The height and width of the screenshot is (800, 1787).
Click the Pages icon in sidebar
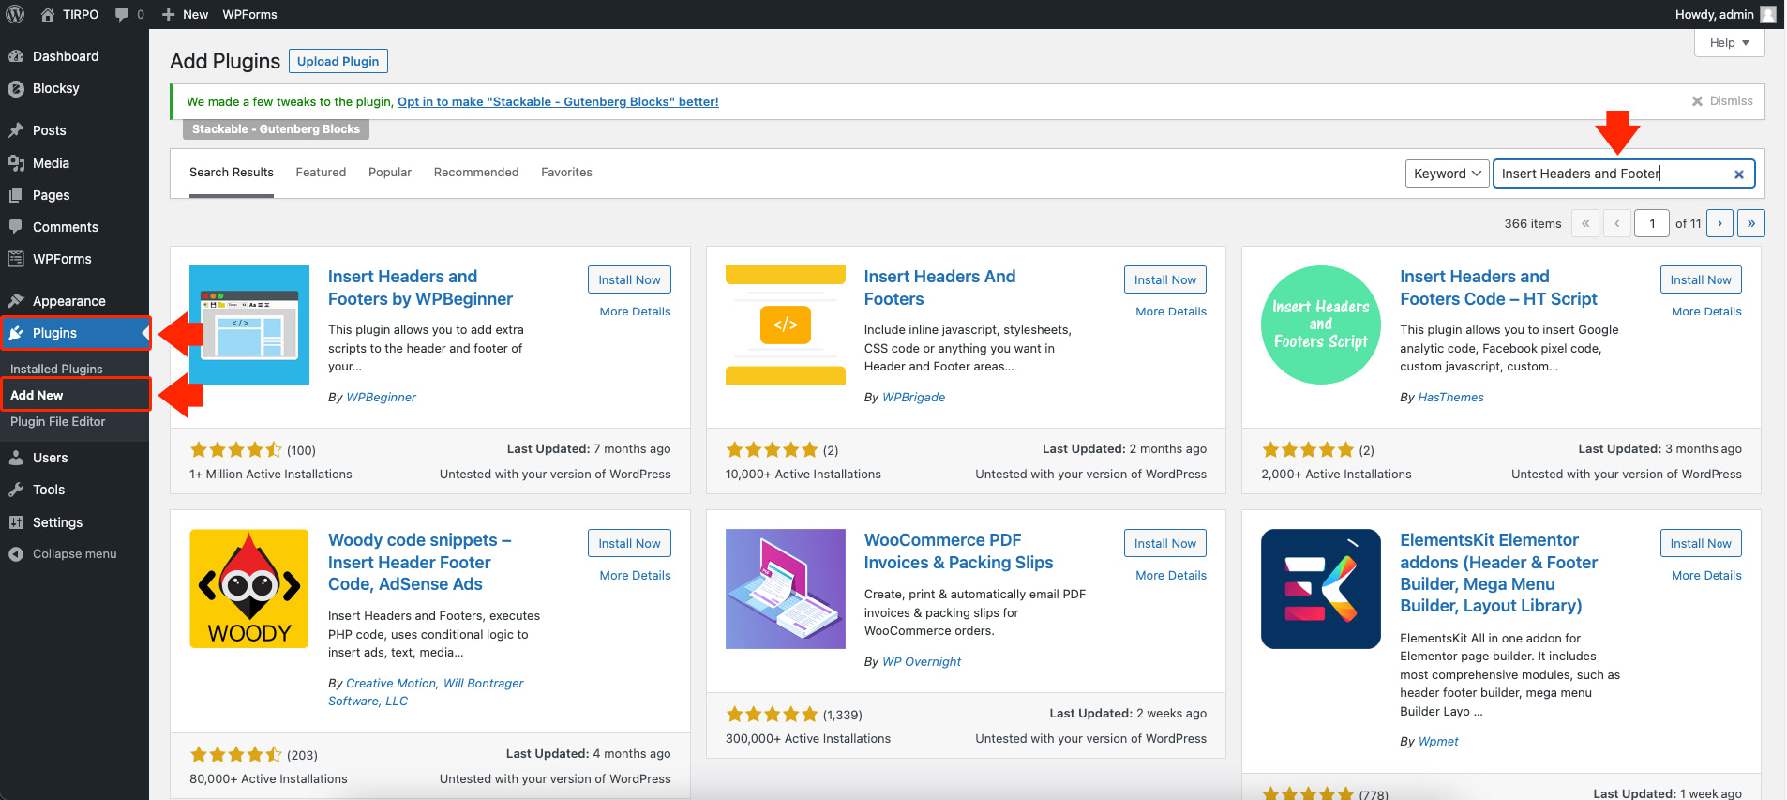click(16, 195)
